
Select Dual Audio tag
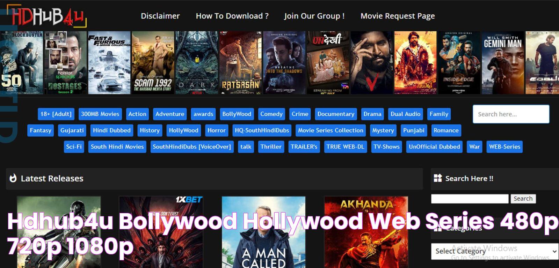pyautogui.click(x=405, y=114)
